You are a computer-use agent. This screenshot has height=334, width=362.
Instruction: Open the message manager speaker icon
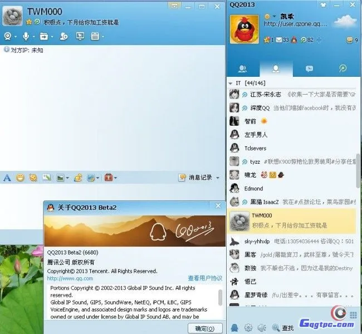coord(262,327)
